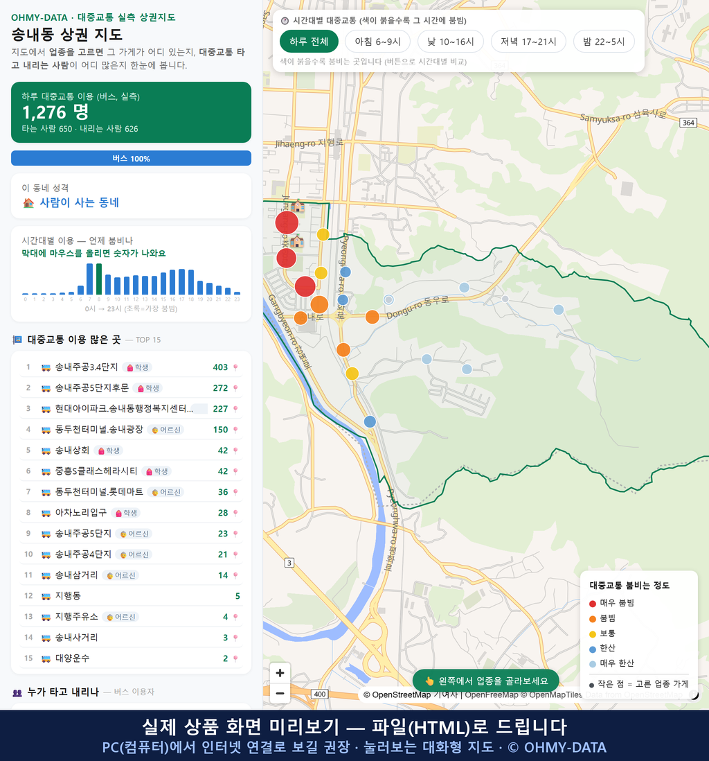Select the 송내상회 list row name
The height and width of the screenshot is (761, 709).
72,451
